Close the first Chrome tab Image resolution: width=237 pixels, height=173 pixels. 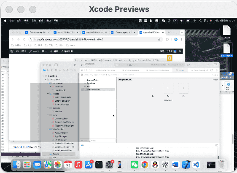pos(49,32)
